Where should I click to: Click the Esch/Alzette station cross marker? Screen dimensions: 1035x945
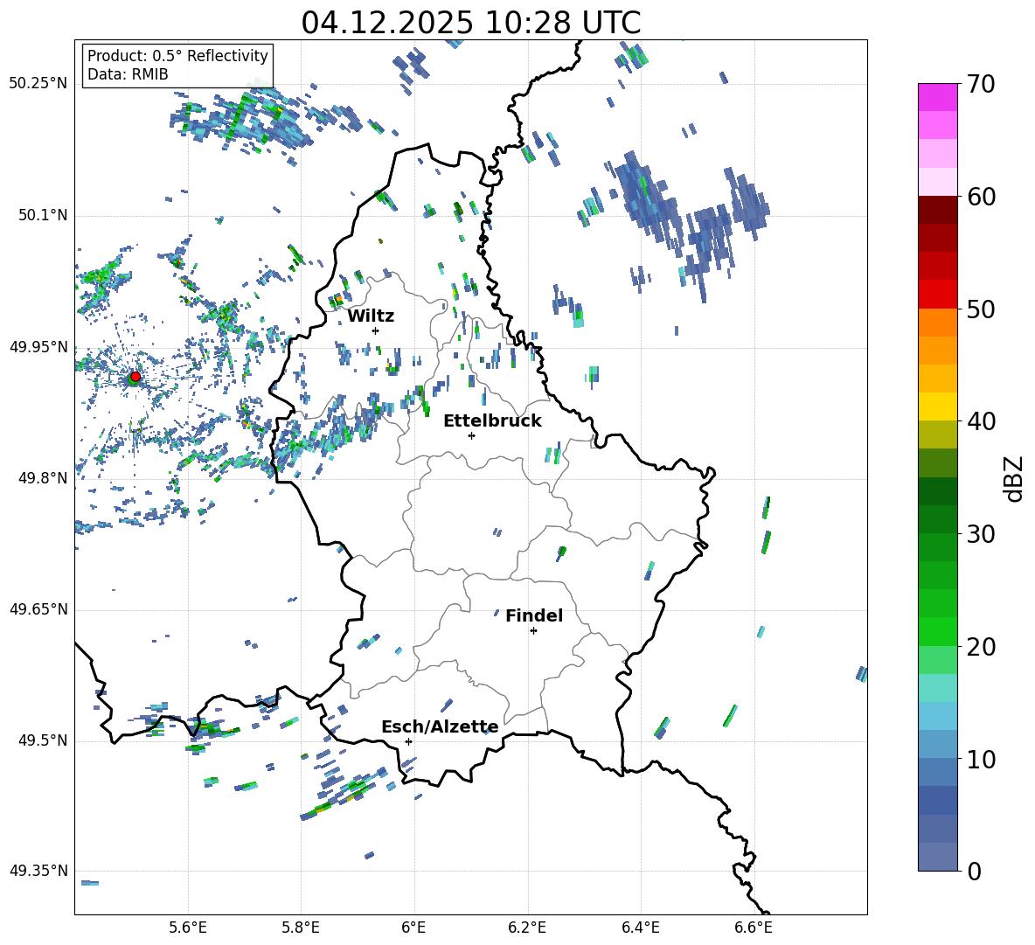[408, 741]
